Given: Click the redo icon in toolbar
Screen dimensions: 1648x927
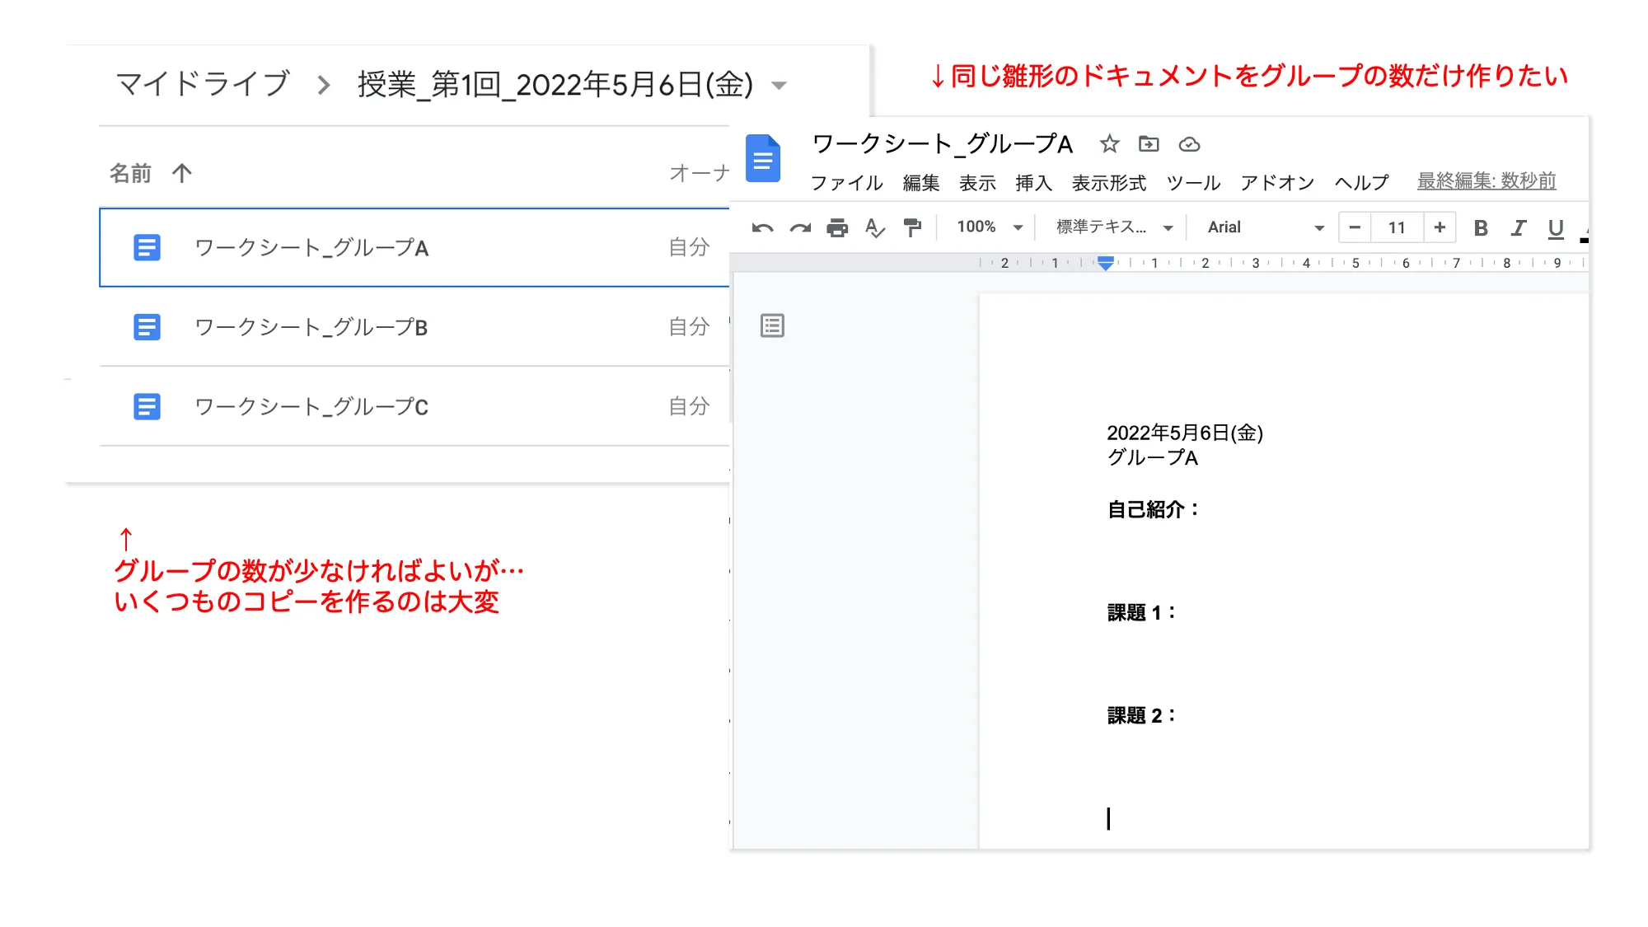Looking at the screenshot, I should coord(800,228).
